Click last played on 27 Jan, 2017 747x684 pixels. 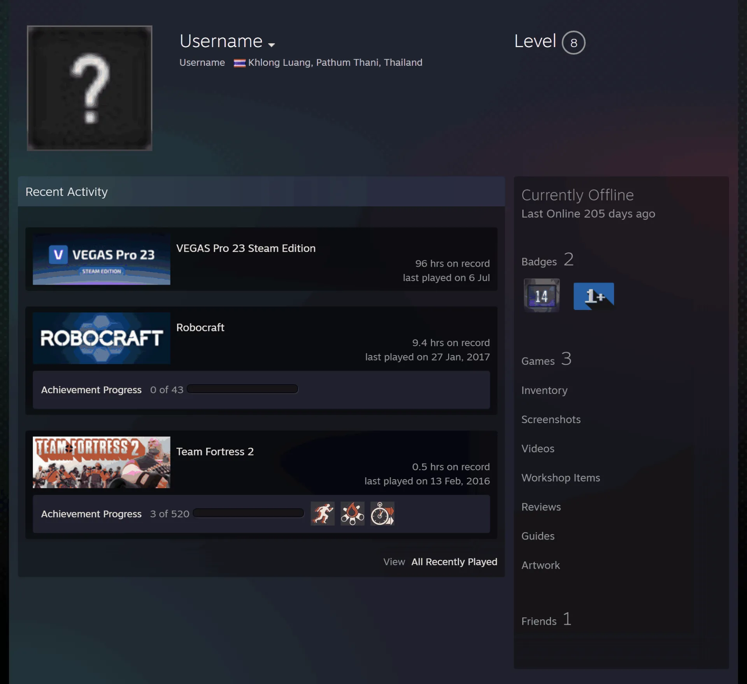(427, 357)
